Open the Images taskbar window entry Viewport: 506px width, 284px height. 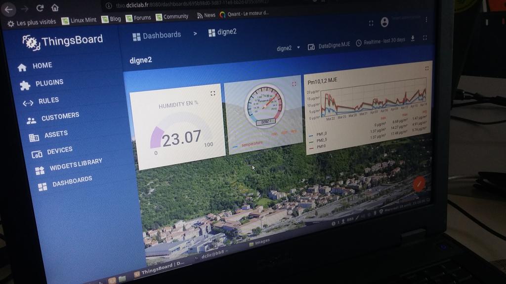tap(259, 243)
